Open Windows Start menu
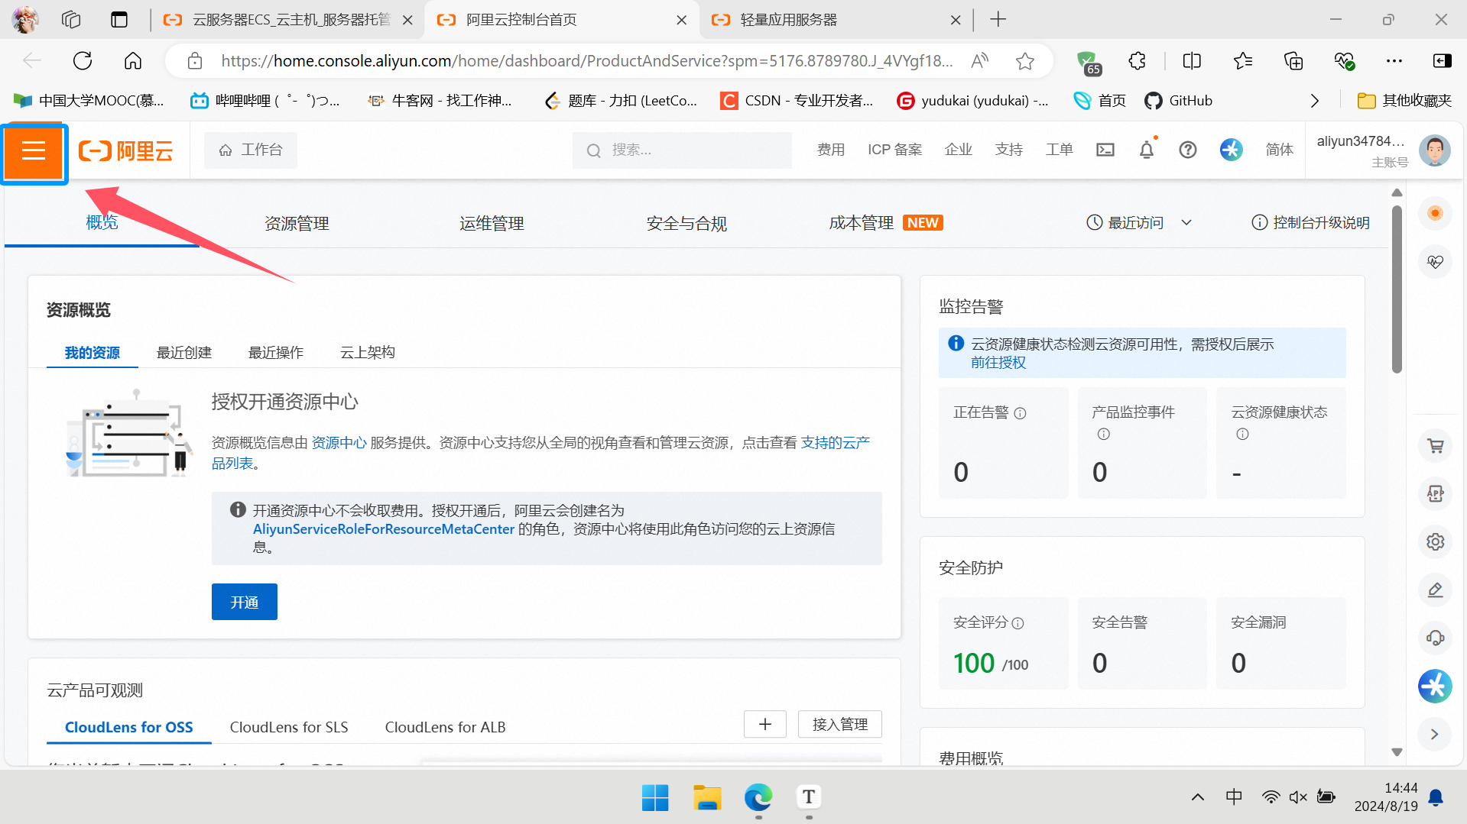 [655, 797]
